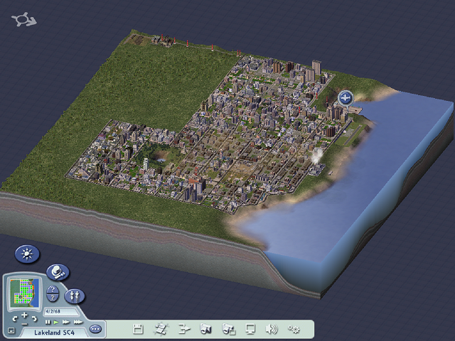
Task: Exit to region using the arrow icon
Action: point(184,329)
